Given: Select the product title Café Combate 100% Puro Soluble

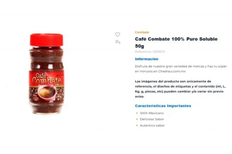Looking at the screenshot, I should (x=176, y=39).
